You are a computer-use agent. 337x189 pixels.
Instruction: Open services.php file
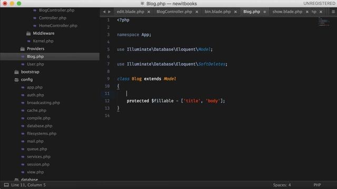point(38,157)
